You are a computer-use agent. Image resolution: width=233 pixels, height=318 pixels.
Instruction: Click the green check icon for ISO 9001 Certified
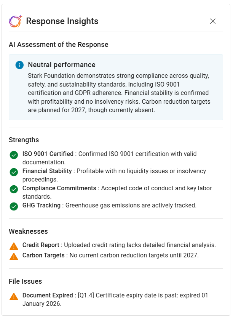(x=14, y=155)
